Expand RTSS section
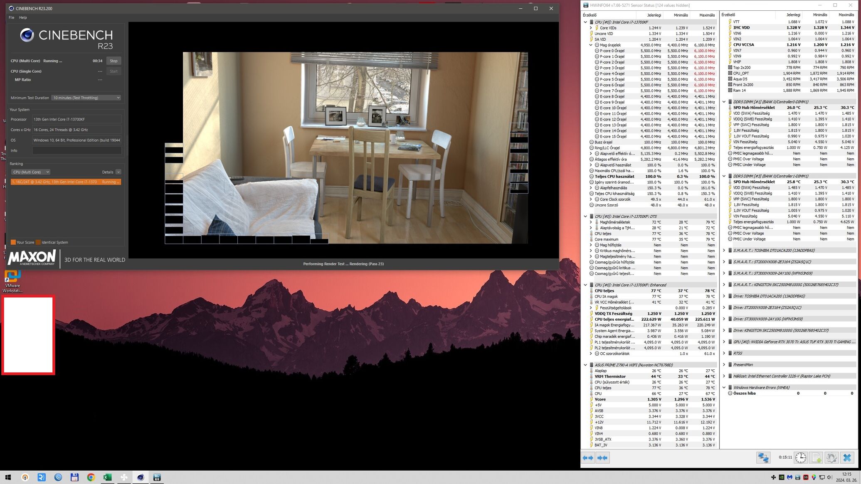The width and height of the screenshot is (861, 484). tap(724, 353)
